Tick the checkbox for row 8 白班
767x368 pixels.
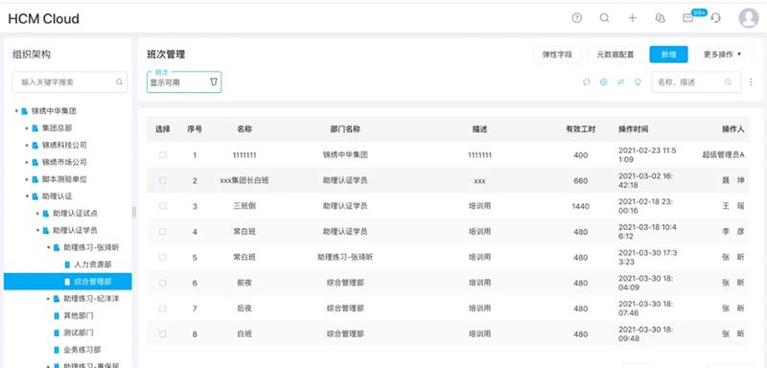click(162, 333)
